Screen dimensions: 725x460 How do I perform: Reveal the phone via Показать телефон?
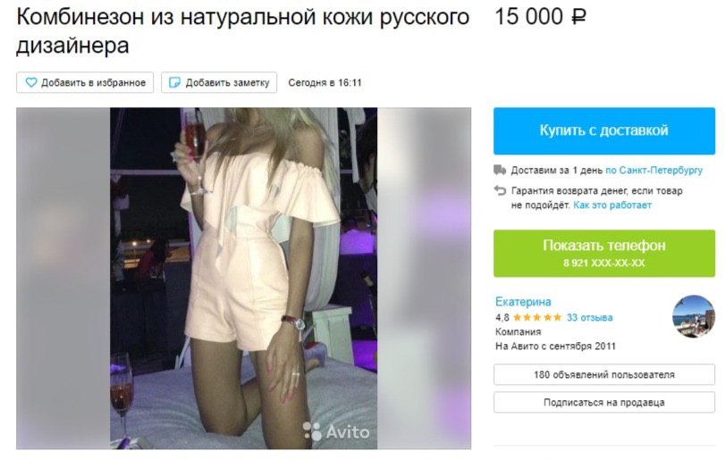(x=603, y=253)
